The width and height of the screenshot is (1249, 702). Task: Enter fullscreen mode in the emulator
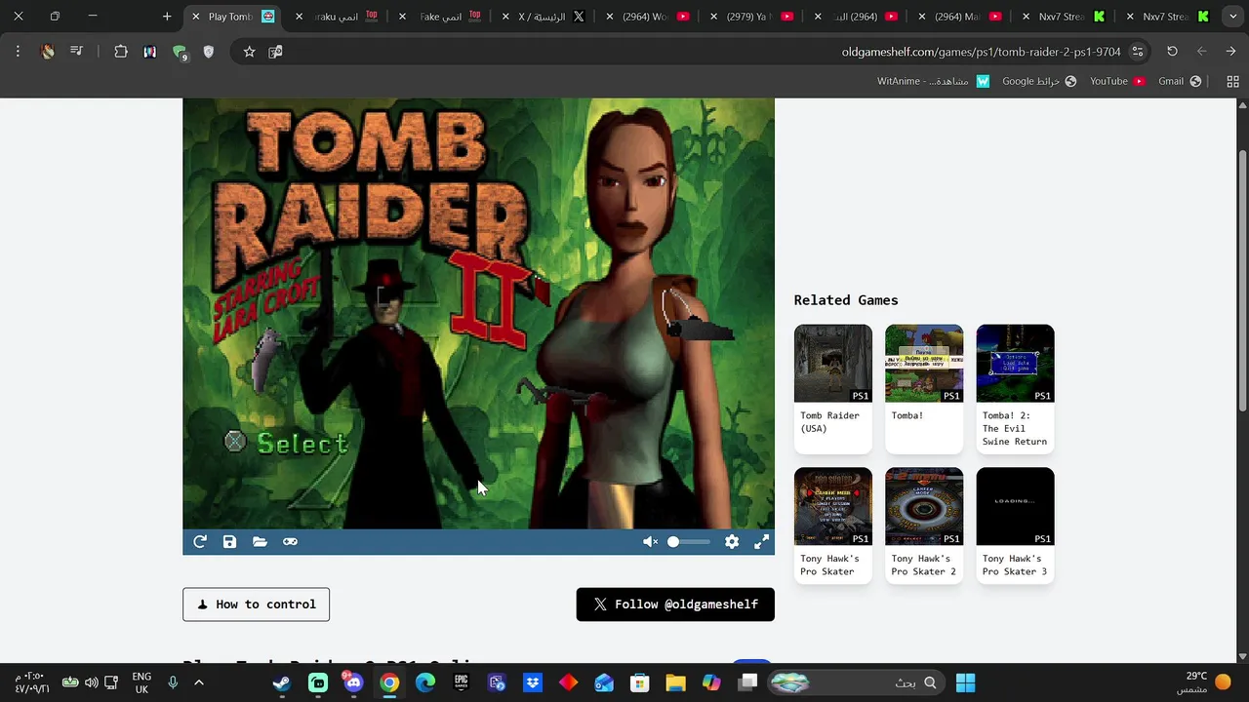pos(761,542)
